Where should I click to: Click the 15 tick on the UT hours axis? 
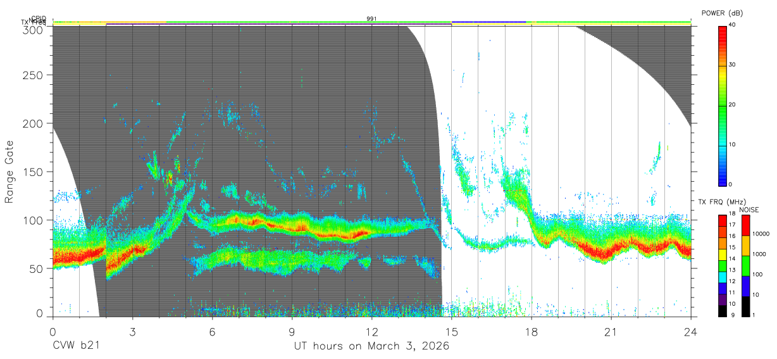[452, 331]
